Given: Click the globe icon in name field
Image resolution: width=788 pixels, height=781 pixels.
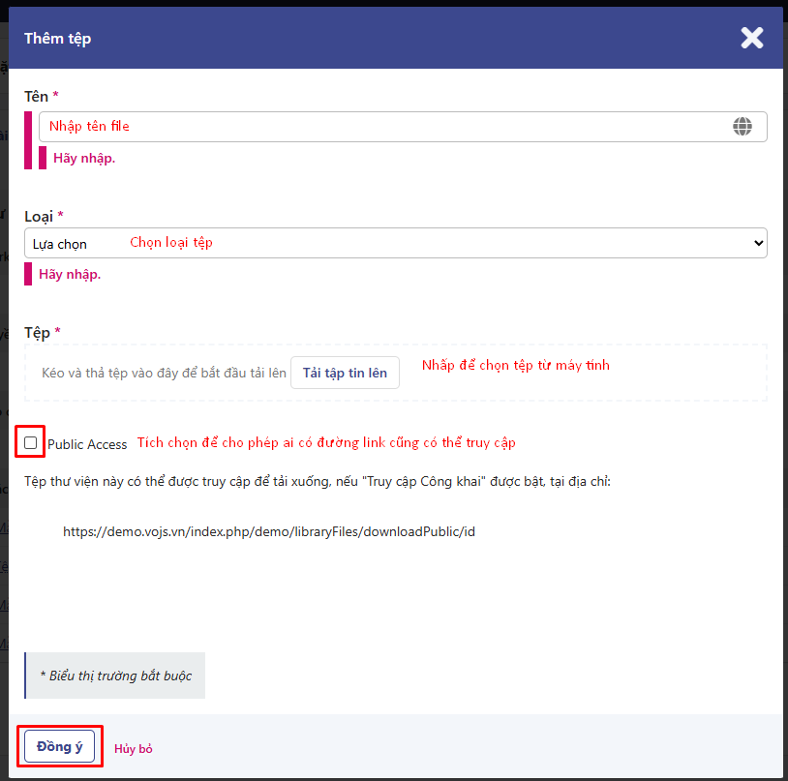Looking at the screenshot, I should [x=743, y=127].
